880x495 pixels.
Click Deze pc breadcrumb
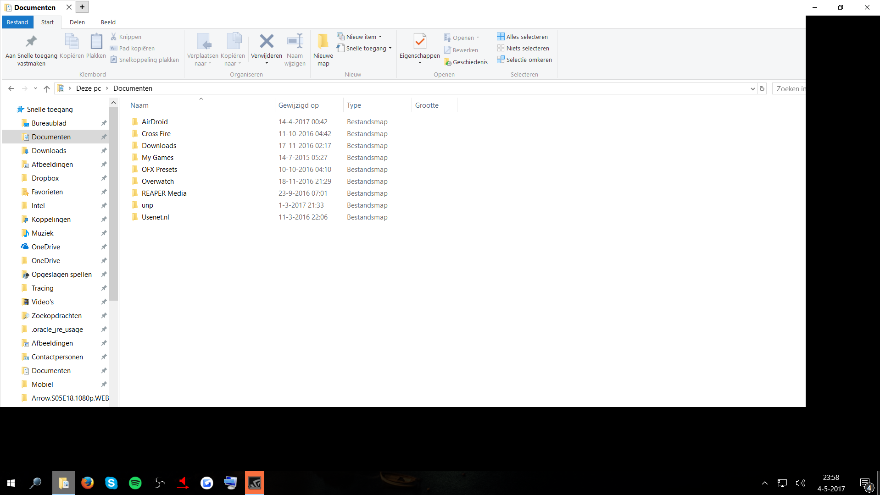click(x=89, y=88)
